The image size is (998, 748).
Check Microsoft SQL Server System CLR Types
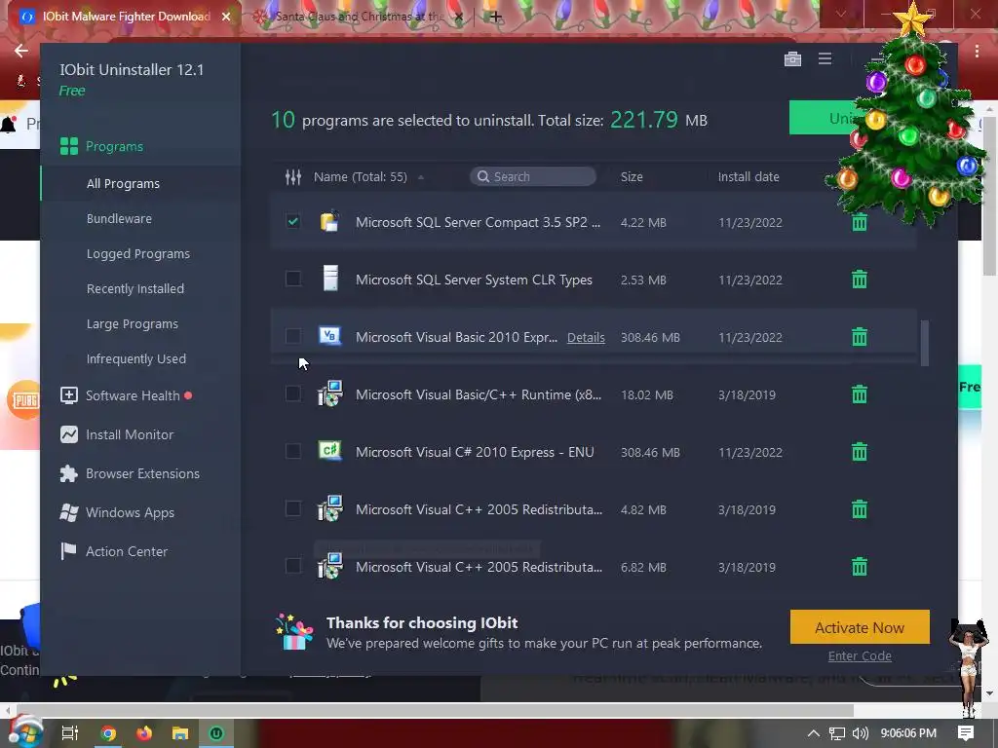click(x=292, y=279)
